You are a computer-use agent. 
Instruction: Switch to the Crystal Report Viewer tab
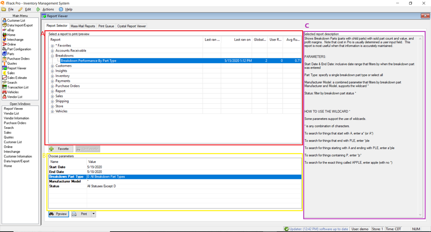point(131,25)
